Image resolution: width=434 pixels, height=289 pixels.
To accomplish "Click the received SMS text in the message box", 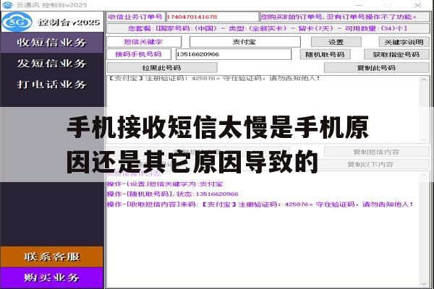I will (214, 78).
